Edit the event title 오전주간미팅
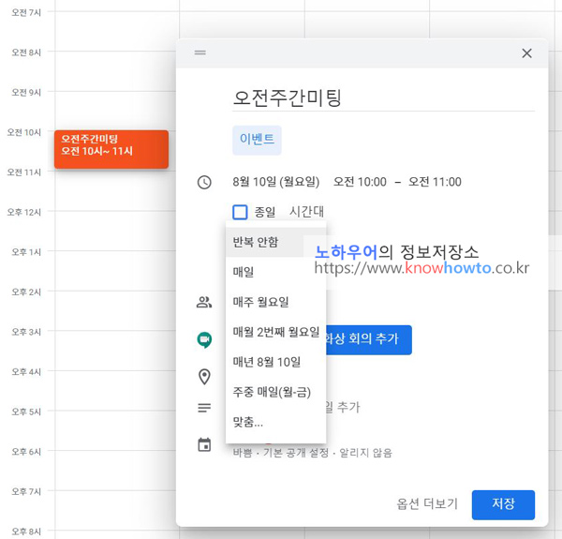 pos(383,97)
